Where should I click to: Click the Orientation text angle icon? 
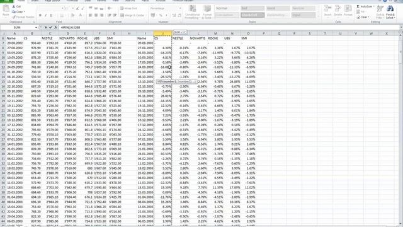pyautogui.click(x=110, y=8)
